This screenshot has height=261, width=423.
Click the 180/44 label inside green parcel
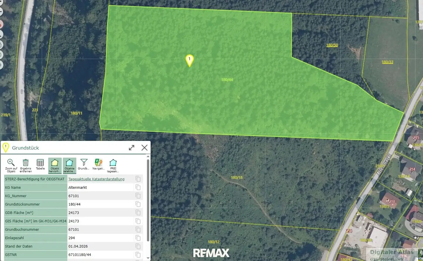(227, 80)
